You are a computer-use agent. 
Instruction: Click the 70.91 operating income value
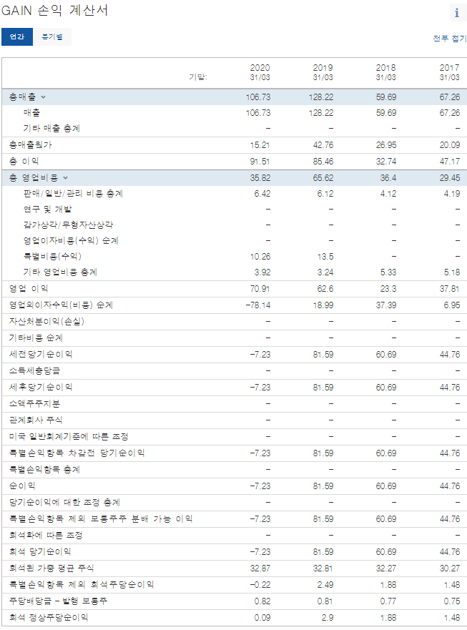coord(260,288)
